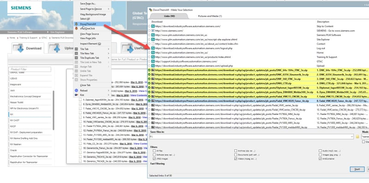Image resolution: width=369 pixels, height=183 pixels.
Task: Enable the Images (jpeg, png) filter
Action: tap(320, 155)
